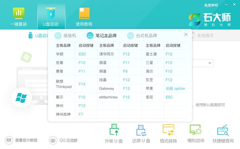
Task: Click the 联想 Thinkpad brand cell
Action: pos(64,84)
